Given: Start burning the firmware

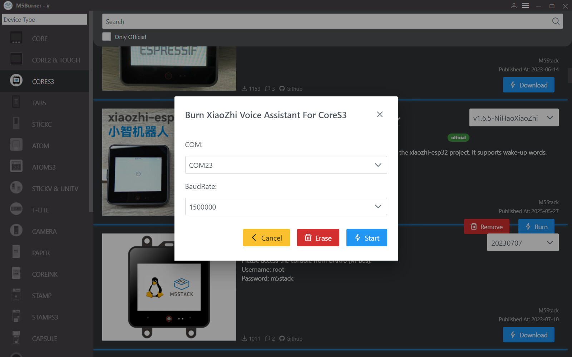Looking at the screenshot, I should [x=367, y=238].
